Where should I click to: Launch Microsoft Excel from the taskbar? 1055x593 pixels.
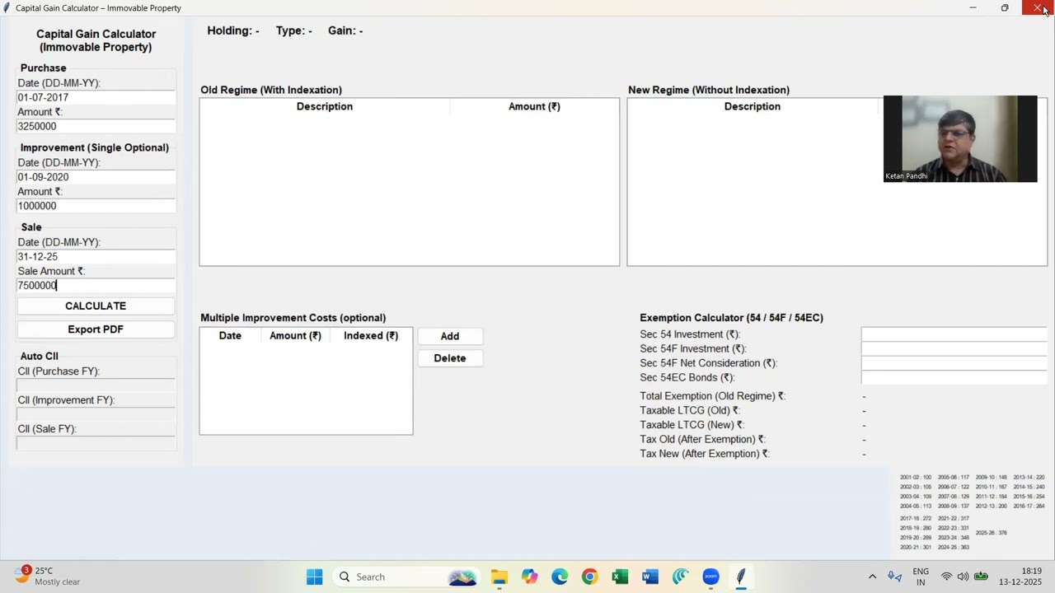coord(620,577)
